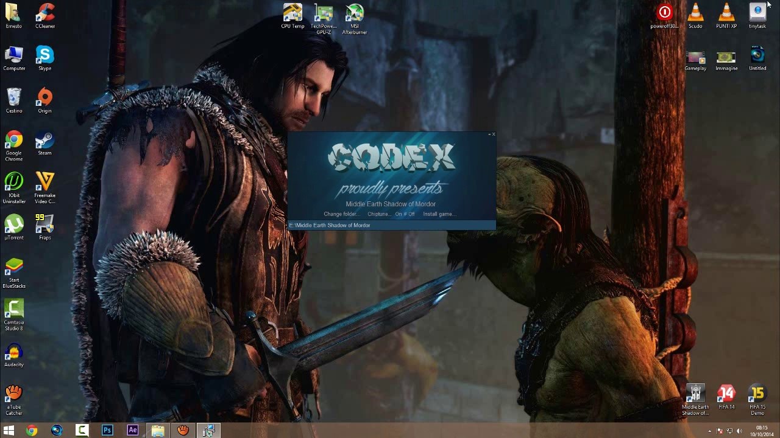Open Photoshop from the taskbar
This screenshot has height=438, width=780.
click(x=107, y=431)
